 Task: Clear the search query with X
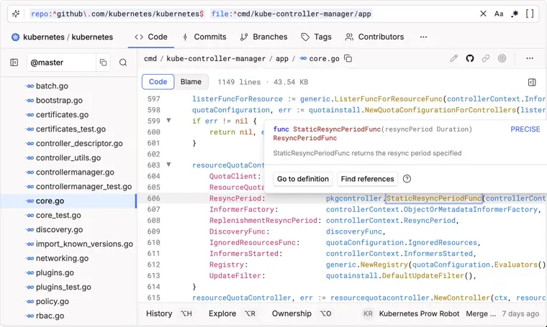click(483, 14)
